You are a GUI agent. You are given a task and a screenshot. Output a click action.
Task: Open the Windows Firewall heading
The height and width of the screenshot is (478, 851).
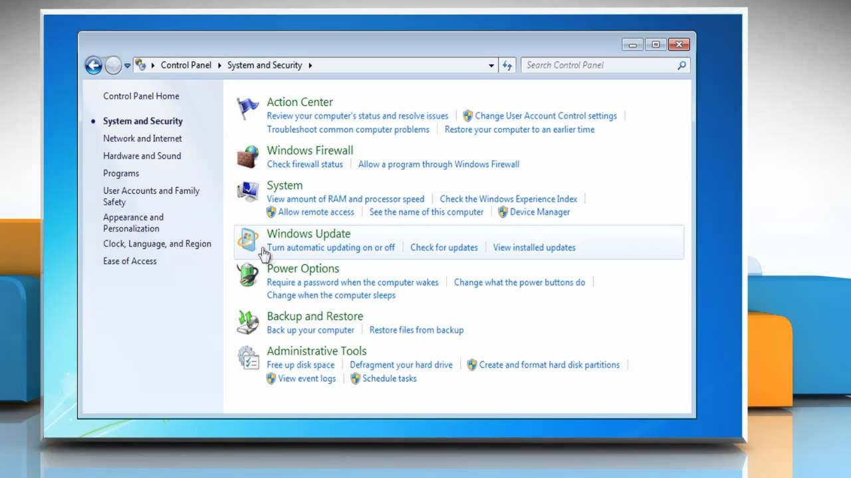tap(310, 150)
